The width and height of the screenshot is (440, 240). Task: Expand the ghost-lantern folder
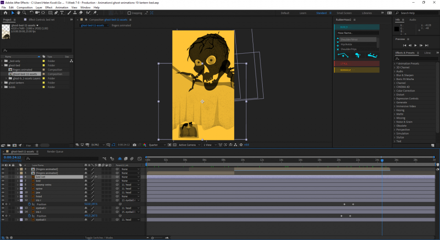[x=2, y=83]
